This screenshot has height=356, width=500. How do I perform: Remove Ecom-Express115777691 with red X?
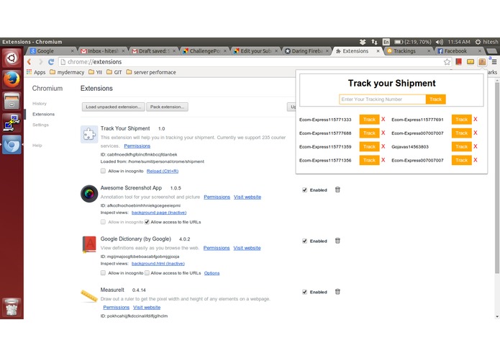point(476,119)
